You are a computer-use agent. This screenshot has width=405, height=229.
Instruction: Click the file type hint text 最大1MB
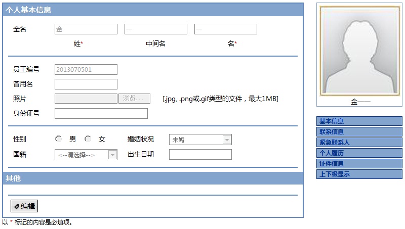point(220,99)
